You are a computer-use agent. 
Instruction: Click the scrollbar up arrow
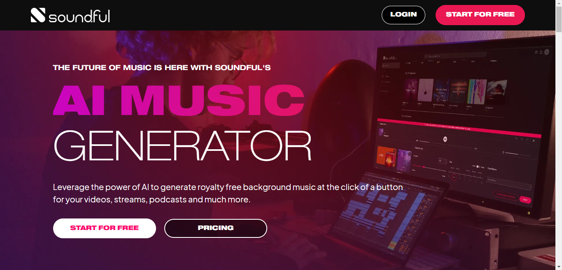[x=559, y=3]
